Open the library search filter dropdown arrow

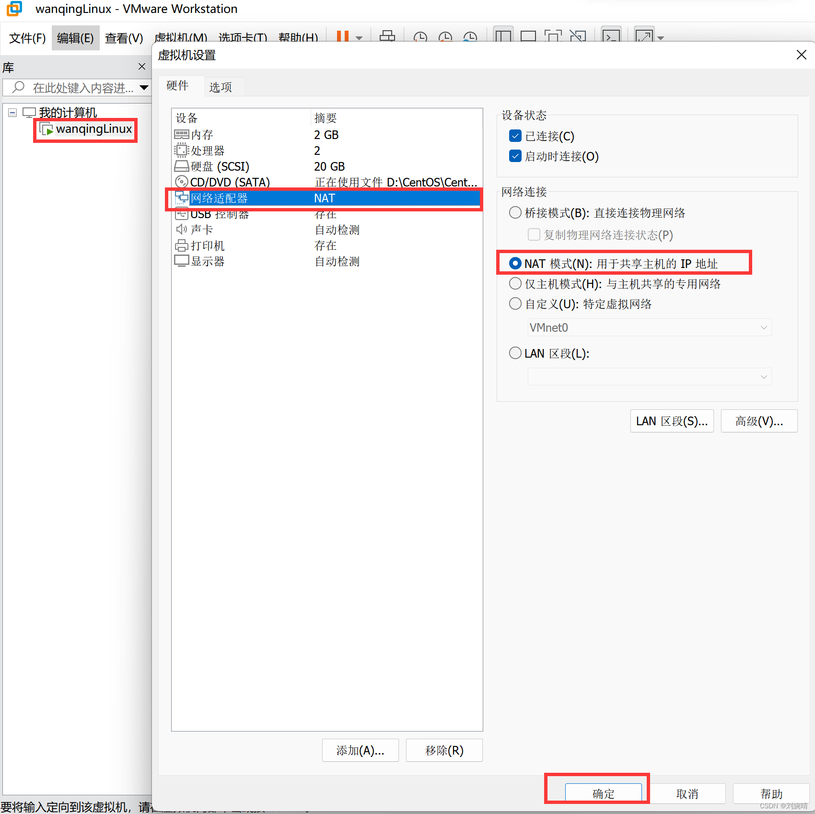(144, 88)
